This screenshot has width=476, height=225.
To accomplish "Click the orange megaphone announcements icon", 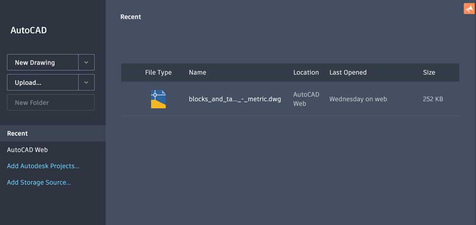I will coord(469,9).
